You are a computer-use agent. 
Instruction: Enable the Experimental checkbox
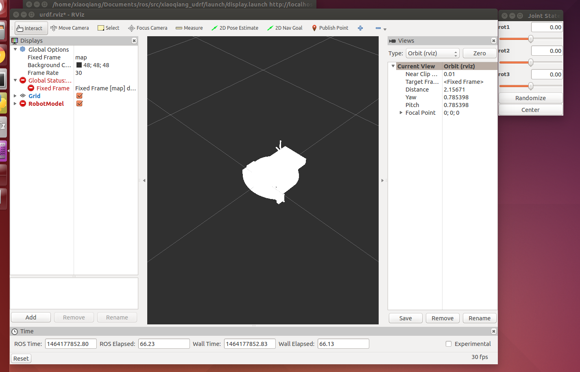(449, 344)
